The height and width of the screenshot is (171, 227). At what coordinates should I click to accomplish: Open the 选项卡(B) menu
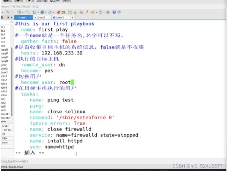coord(42,1)
